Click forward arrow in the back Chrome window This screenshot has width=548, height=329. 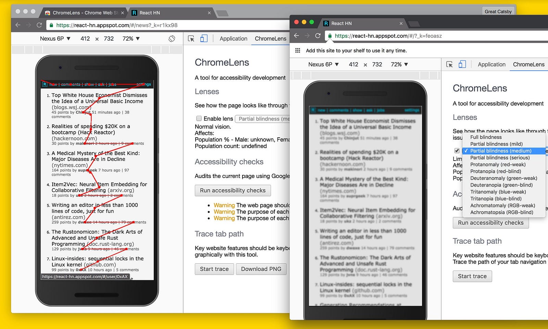28,25
